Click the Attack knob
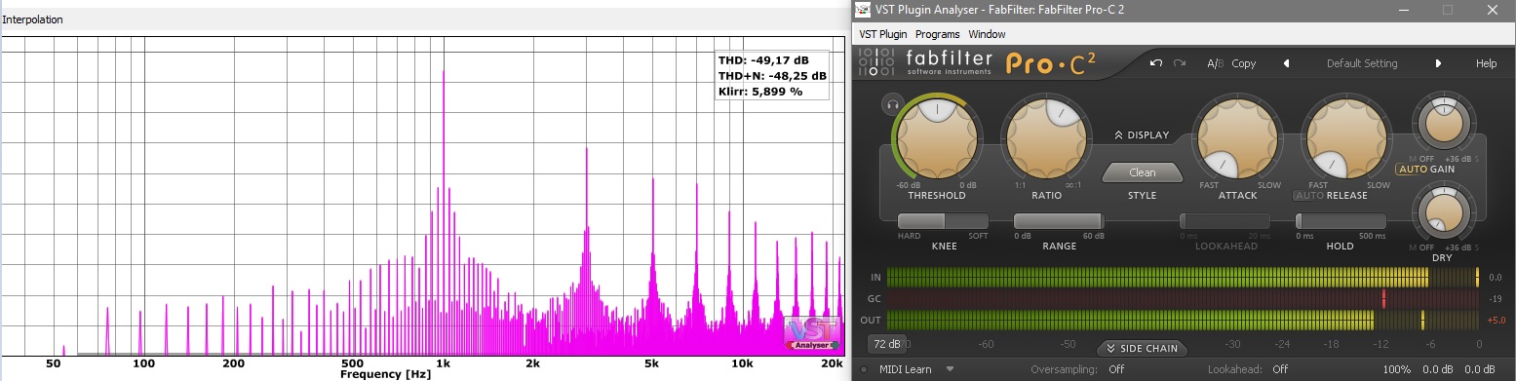1516x381 pixels. (x=1236, y=138)
